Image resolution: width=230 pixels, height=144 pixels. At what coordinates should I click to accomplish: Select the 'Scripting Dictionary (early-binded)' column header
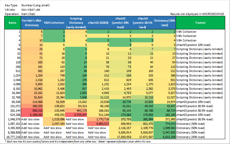[76, 22]
